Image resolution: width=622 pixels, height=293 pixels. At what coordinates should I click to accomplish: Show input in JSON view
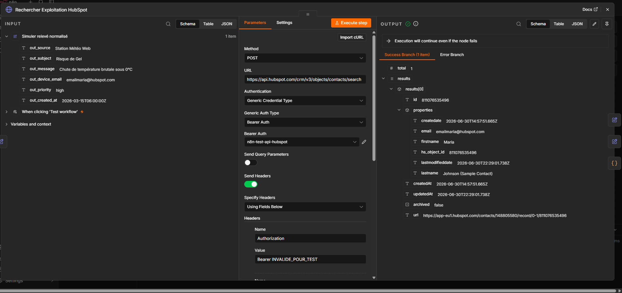pos(227,24)
